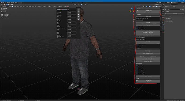Screen dimensions: 185x101
Task: Open the Global transform orientation dropdown
Action: 75,5
